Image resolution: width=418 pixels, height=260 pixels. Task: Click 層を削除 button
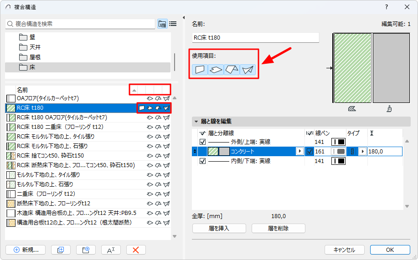point(279,228)
